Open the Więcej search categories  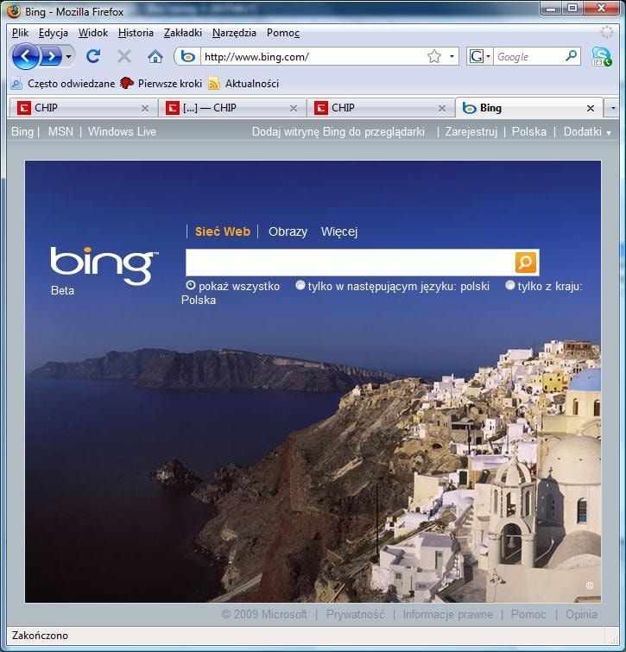(x=339, y=231)
